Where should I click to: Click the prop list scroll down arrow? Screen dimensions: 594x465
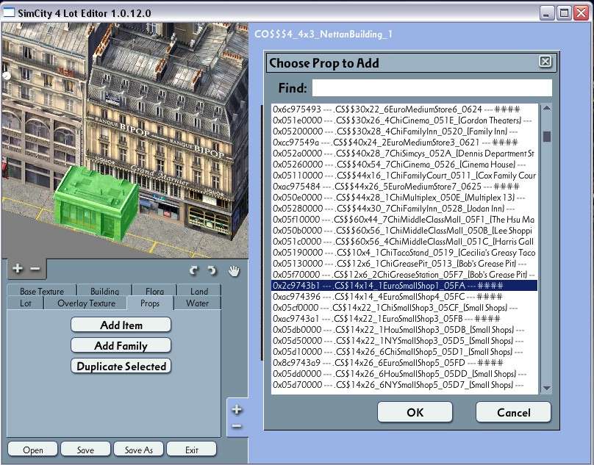(x=546, y=388)
